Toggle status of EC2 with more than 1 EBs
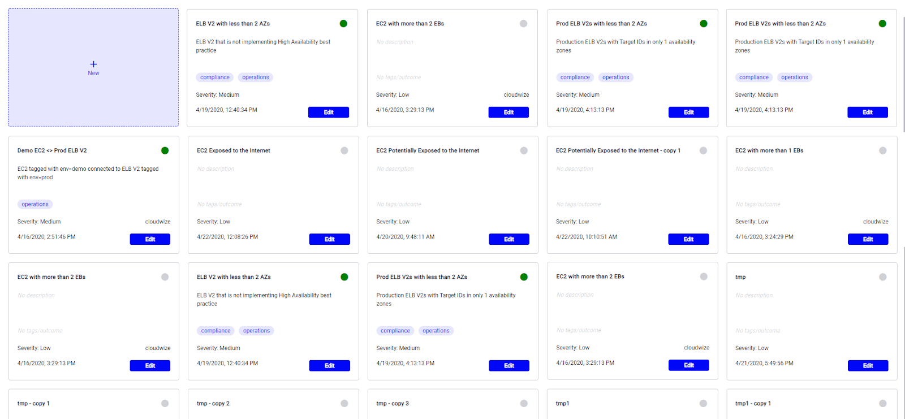 (882, 150)
